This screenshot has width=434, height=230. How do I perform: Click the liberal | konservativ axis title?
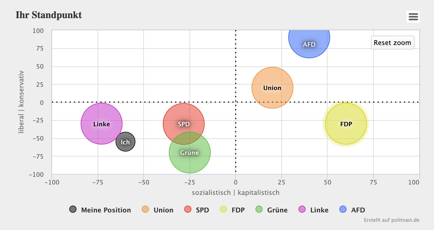(21, 102)
